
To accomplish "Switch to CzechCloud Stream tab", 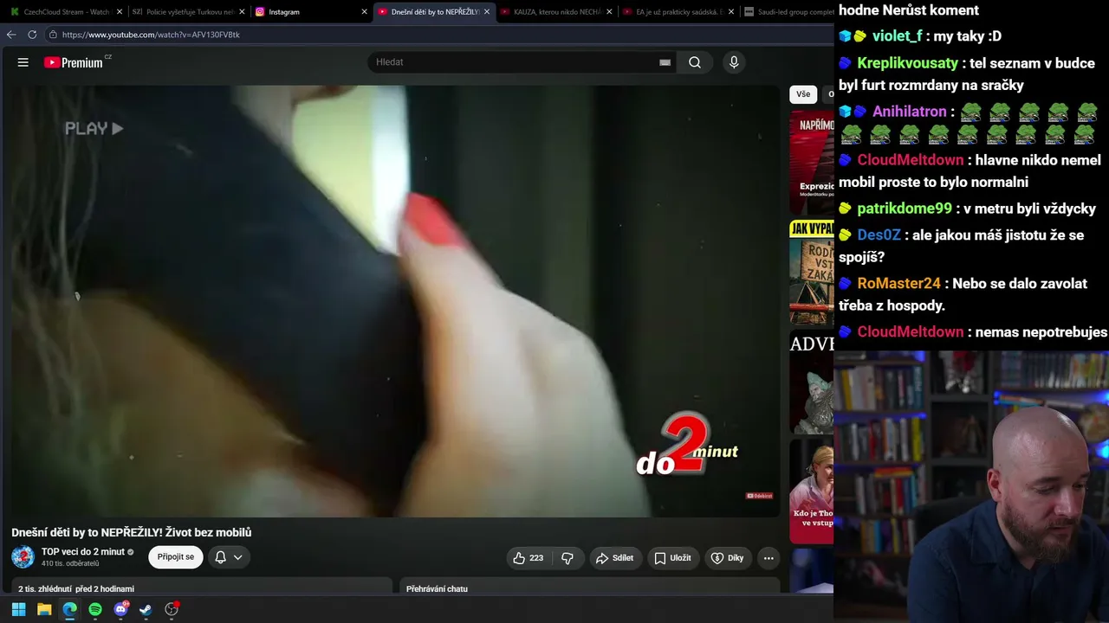I will pyautogui.click(x=65, y=12).
